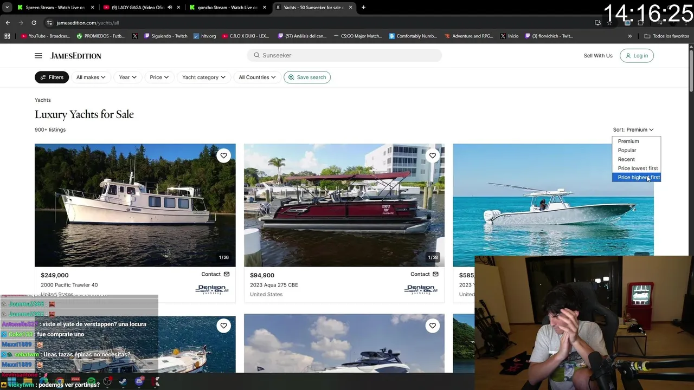View site information icon in address bar
694x390 pixels.
click(49, 23)
